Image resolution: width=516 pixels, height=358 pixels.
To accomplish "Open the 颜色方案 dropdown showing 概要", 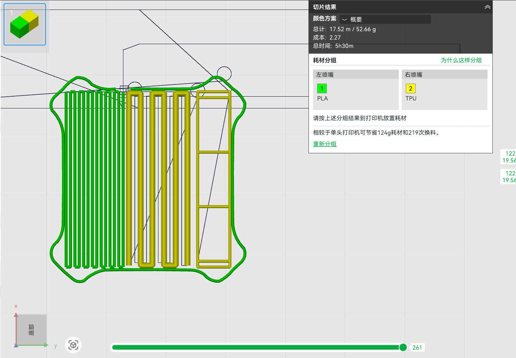I will pos(385,19).
